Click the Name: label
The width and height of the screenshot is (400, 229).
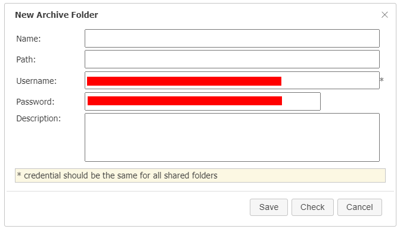click(x=29, y=39)
